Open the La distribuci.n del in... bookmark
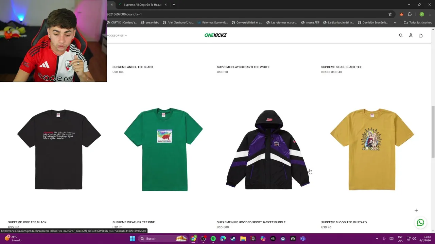435x244 pixels. pyautogui.click(x=338, y=23)
